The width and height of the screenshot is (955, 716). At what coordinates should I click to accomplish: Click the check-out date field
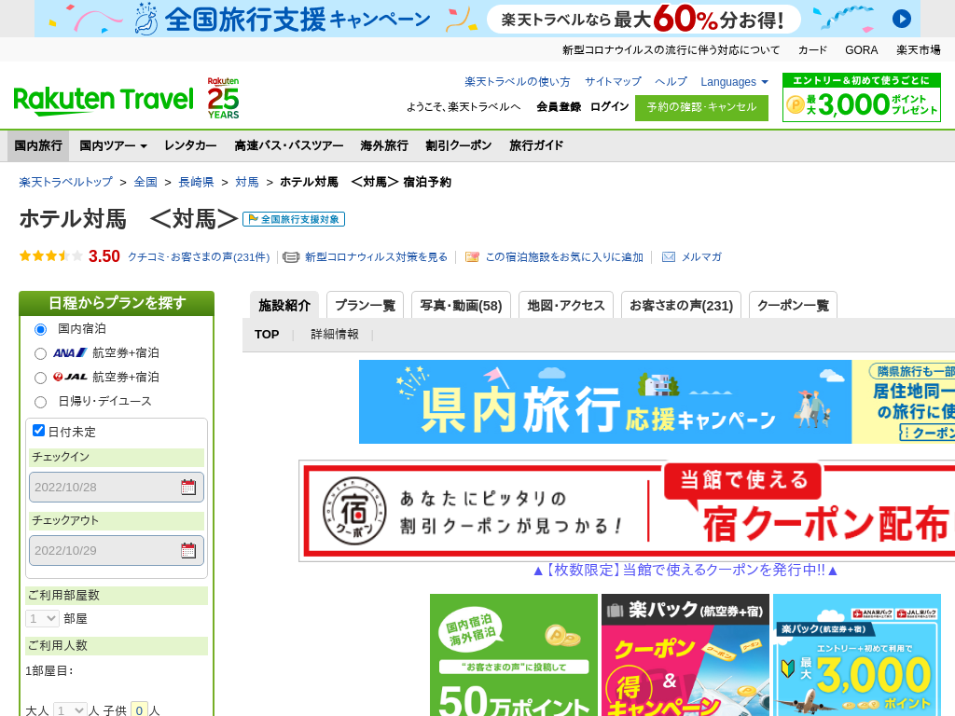click(x=117, y=550)
